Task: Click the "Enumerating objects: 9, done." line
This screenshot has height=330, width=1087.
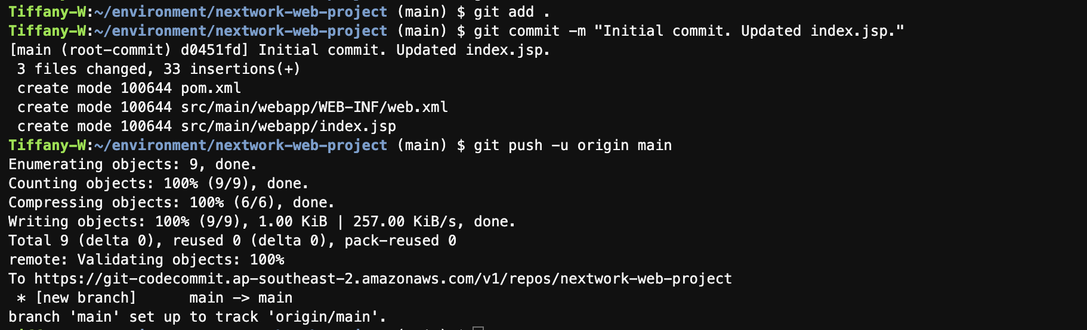Action: coord(132,164)
